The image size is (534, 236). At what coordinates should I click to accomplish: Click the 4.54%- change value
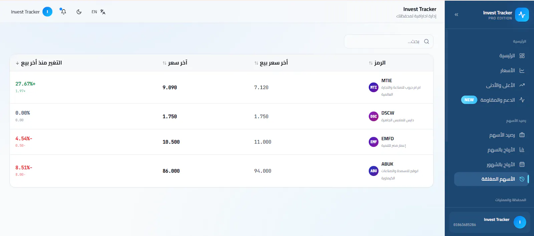[x=24, y=139]
